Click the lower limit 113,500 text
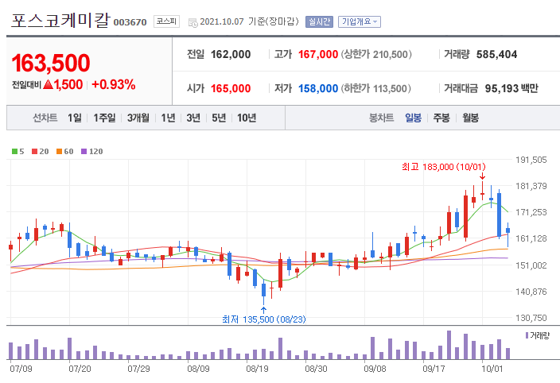The height and width of the screenshot is (383, 560). coord(376,88)
